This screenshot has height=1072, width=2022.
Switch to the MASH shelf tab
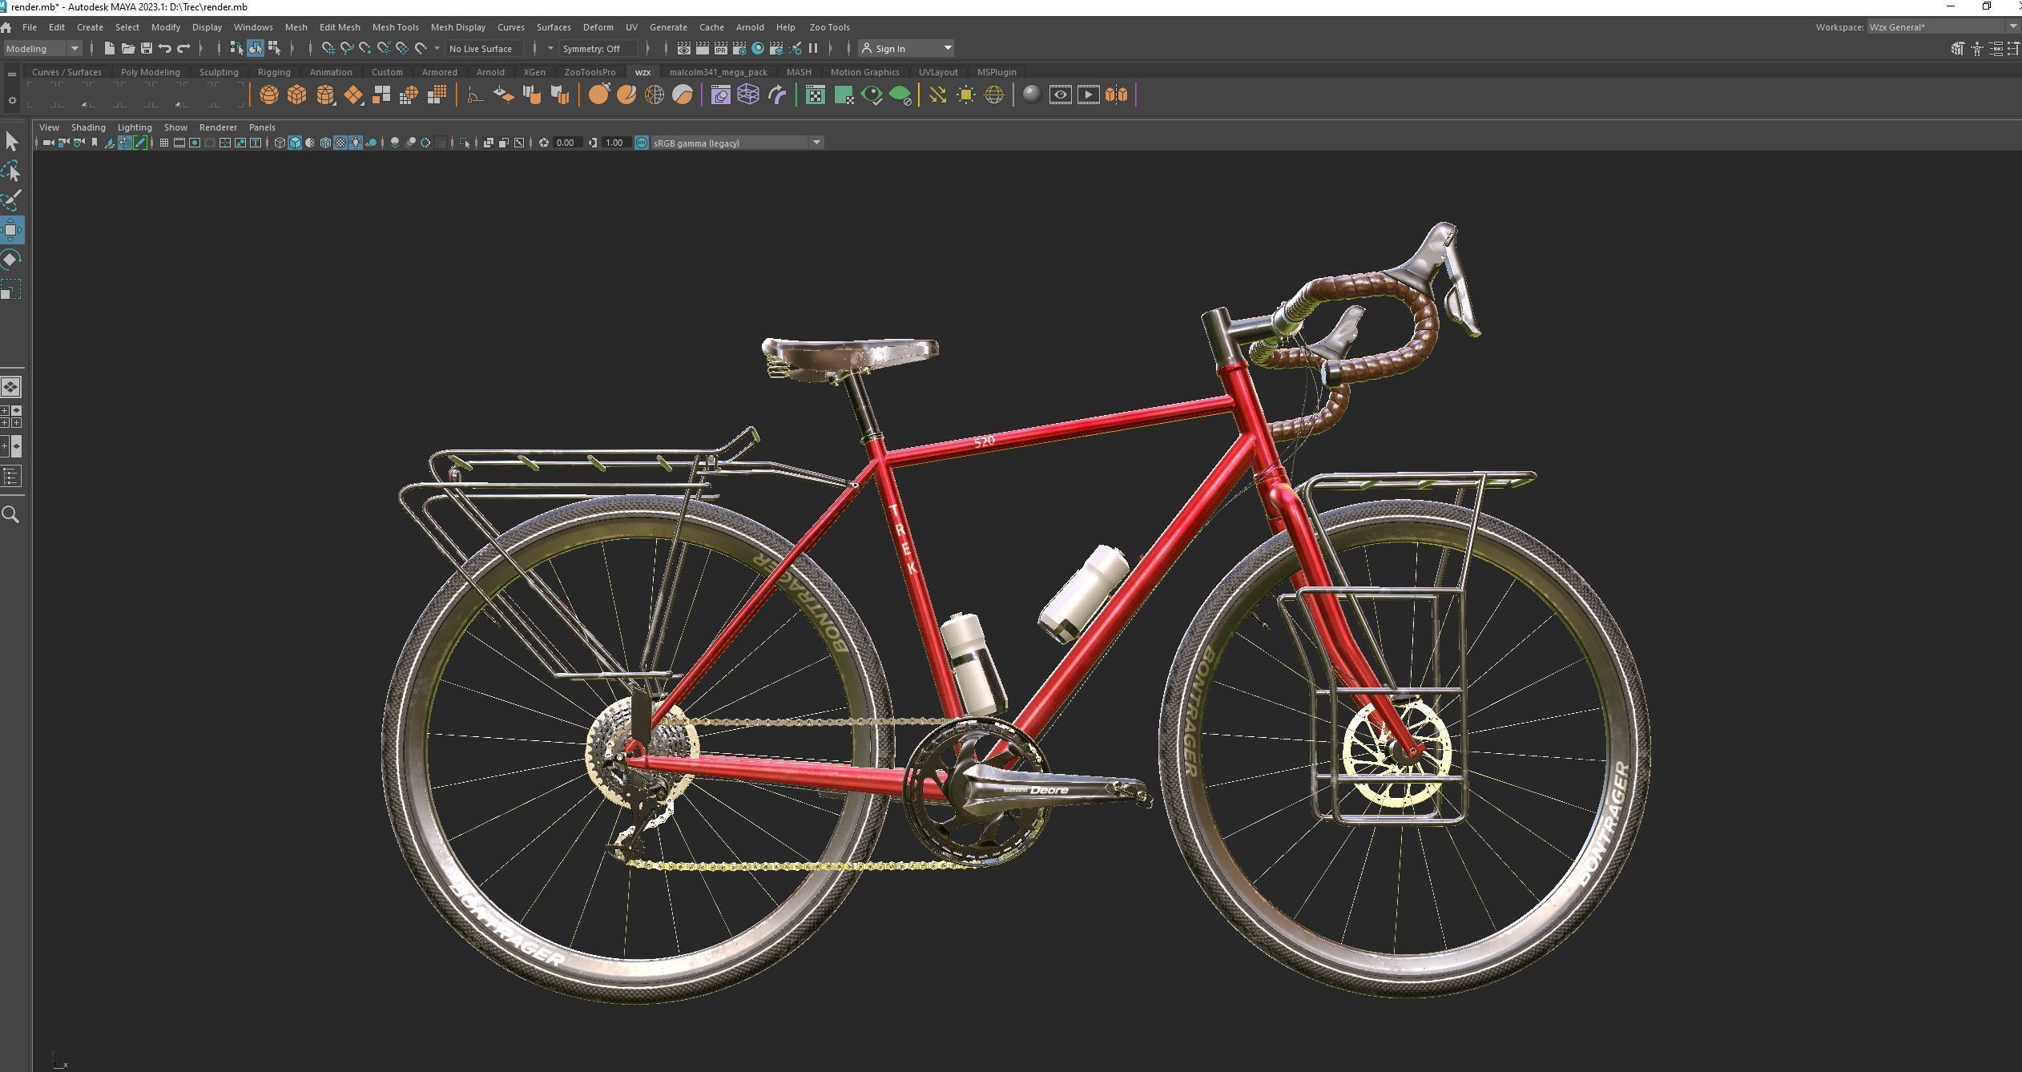[799, 72]
